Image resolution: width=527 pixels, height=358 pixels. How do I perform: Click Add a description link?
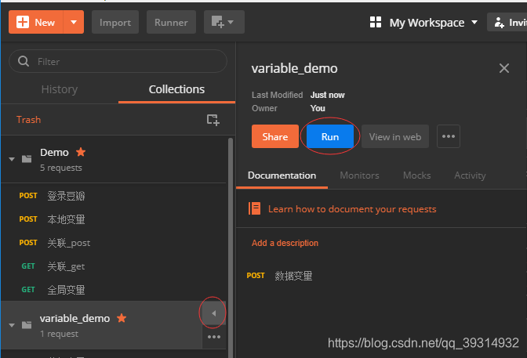285,243
